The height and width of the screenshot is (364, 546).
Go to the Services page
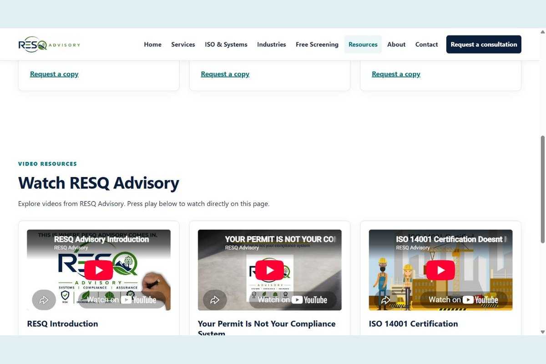point(183,45)
